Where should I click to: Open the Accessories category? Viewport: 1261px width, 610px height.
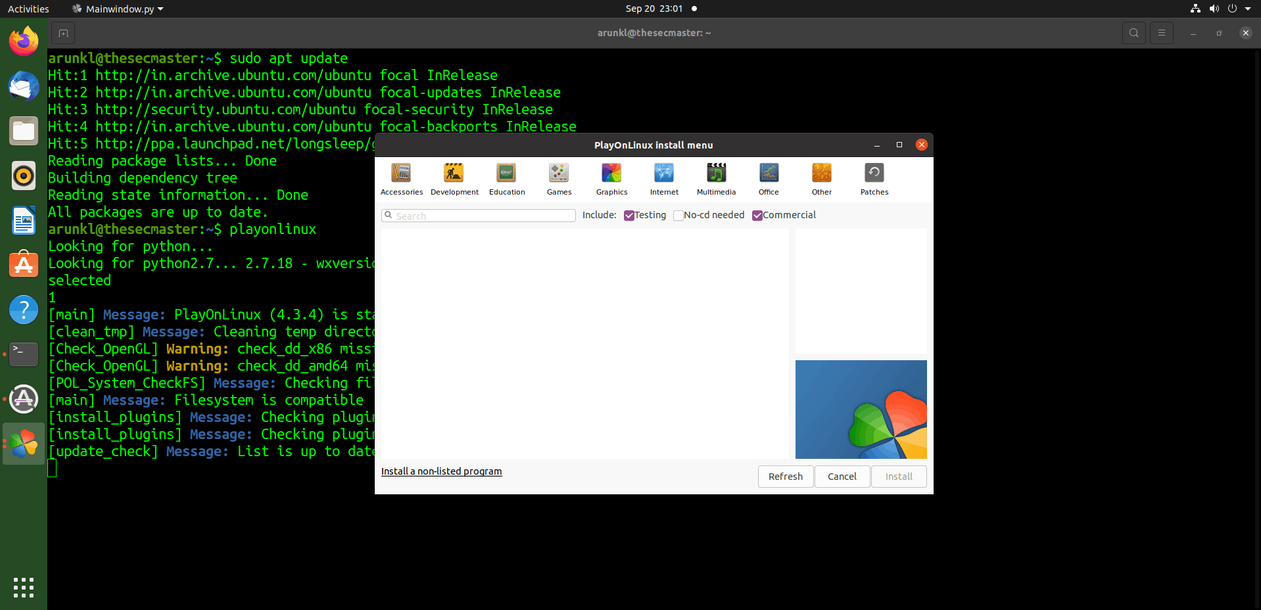pos(401,179)
